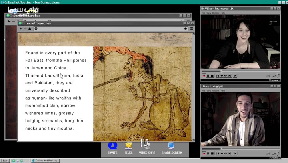
Task: Rewind the Guest Jayig88 video
Action: click(x=222, y=153)
